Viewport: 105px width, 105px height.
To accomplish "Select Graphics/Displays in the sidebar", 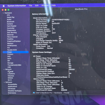I will click(14, 41).
